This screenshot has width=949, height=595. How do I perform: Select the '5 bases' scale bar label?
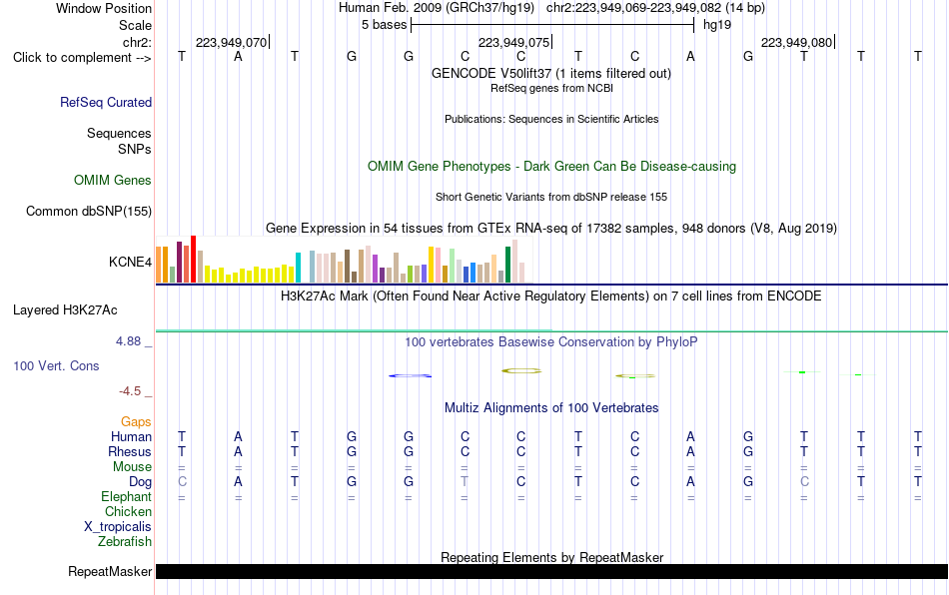[x=385, y=25]
